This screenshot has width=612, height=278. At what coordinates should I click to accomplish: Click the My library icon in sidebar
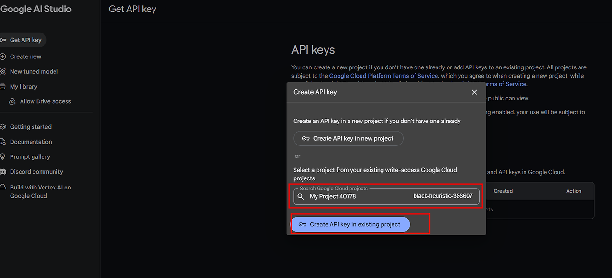click(3, 87)
